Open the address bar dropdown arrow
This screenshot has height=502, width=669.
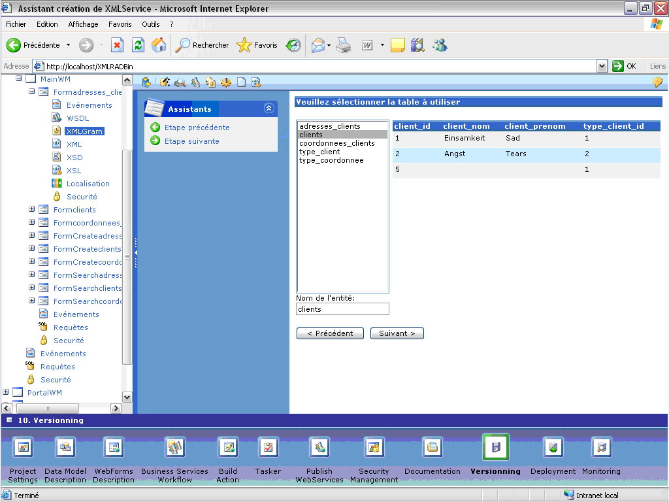(x=602, y=66)
